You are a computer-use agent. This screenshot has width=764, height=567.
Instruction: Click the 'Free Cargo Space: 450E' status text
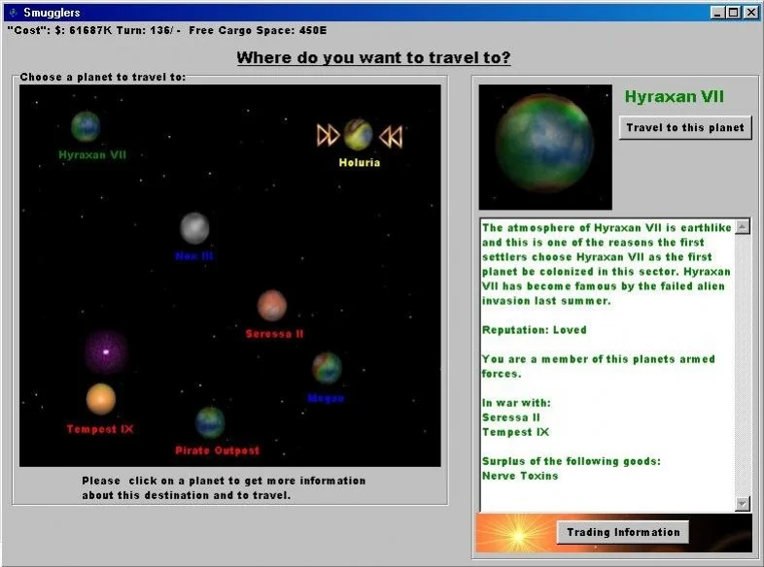(258, 30)
